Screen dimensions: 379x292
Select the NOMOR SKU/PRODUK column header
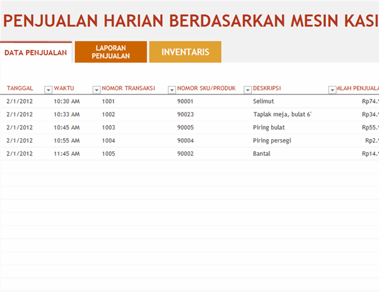pyautogui.click(x=206, y=88)
